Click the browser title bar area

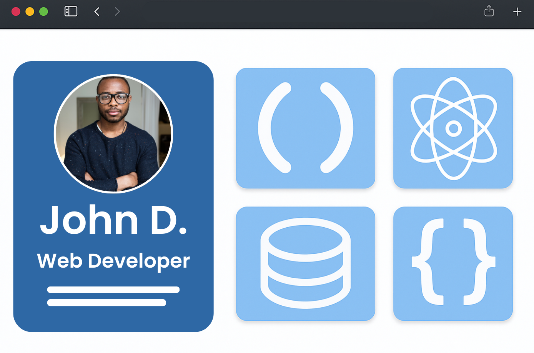click(269, 11)
